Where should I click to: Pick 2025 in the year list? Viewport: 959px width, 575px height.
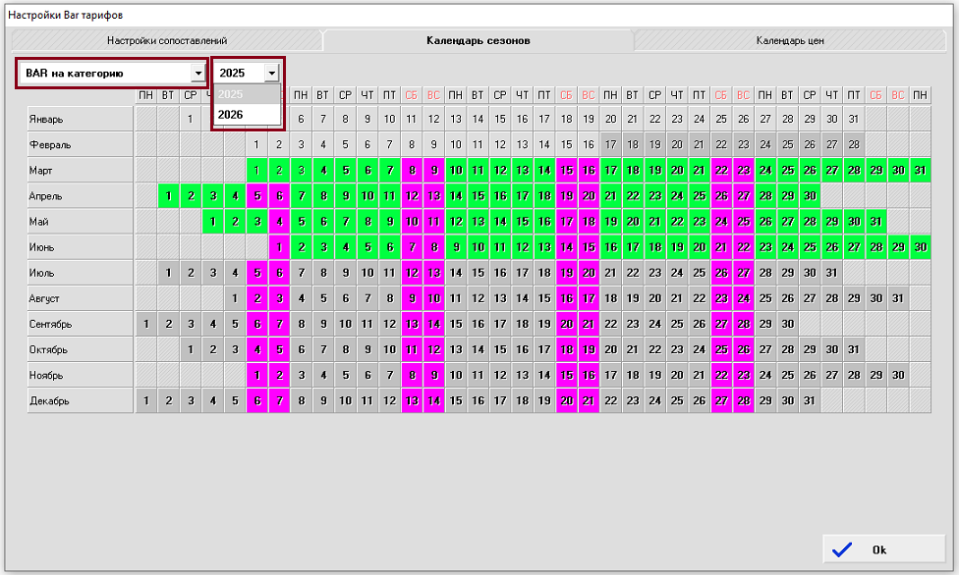[232, 94]
